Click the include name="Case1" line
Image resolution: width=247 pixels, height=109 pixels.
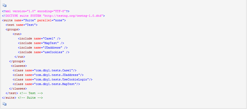tap(39, 38)
